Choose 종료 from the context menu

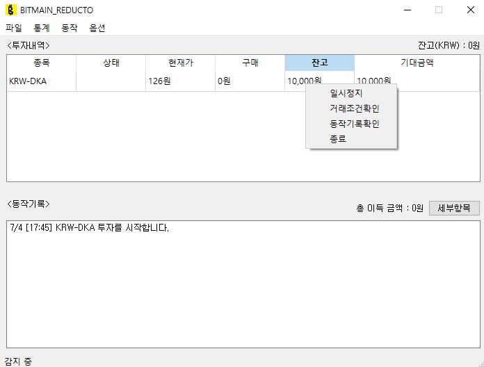pyautogui.click(x=351, y=139)
